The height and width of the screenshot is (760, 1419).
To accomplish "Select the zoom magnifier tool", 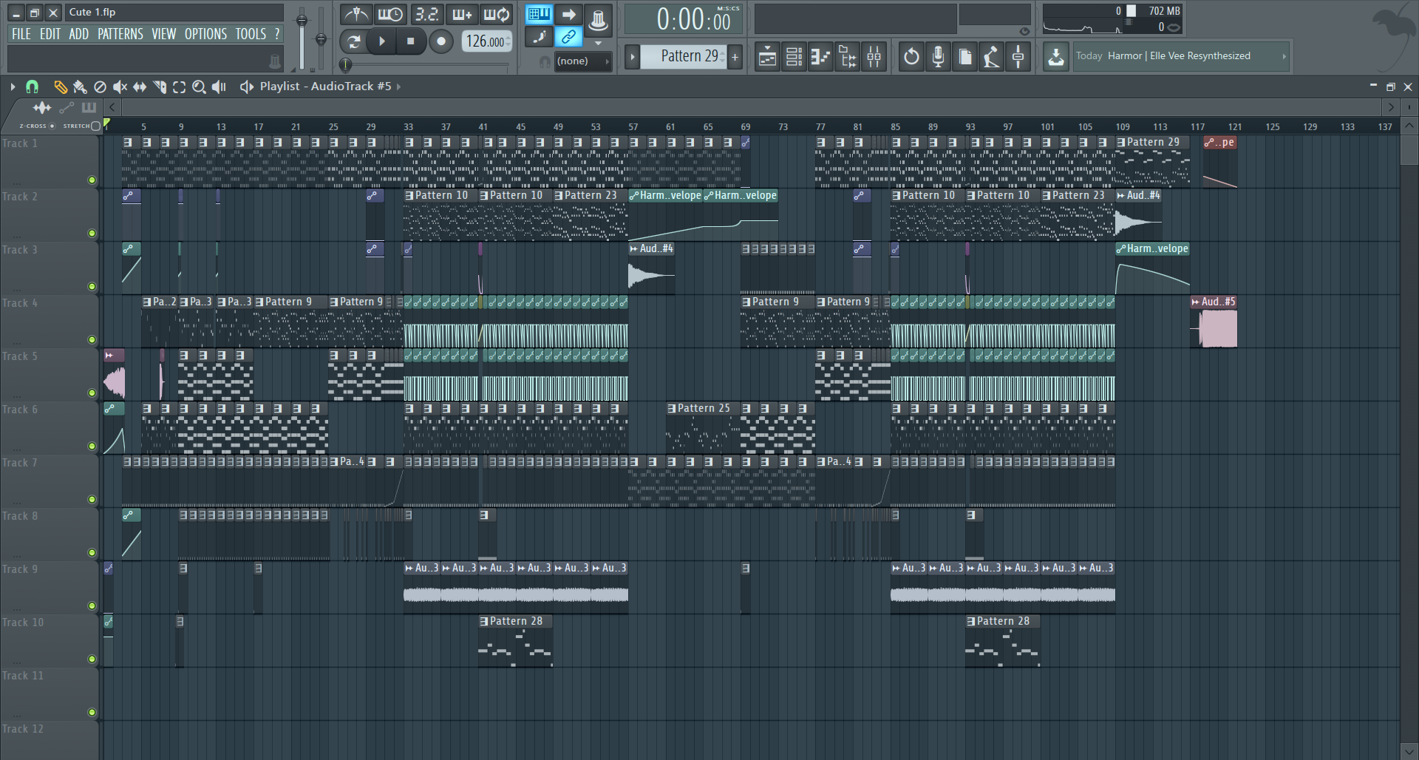I will pyautogui.click(x=199, y=86).
